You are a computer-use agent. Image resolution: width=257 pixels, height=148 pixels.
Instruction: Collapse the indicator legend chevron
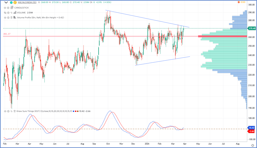pyautogui.click(x=6, y=2)
